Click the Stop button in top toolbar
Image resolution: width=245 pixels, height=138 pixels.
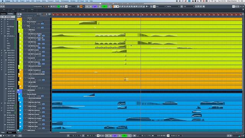point(100,7)
